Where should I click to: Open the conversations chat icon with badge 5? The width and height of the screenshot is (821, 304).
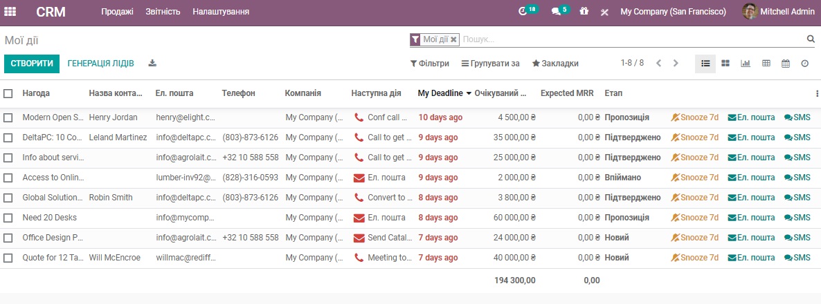556,12
